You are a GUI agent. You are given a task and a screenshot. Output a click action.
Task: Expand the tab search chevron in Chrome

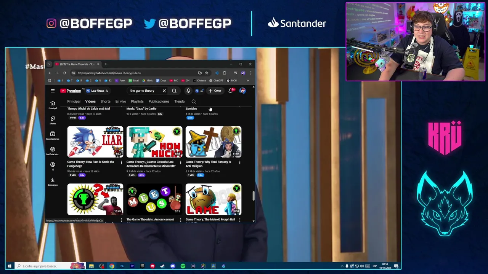49,64
